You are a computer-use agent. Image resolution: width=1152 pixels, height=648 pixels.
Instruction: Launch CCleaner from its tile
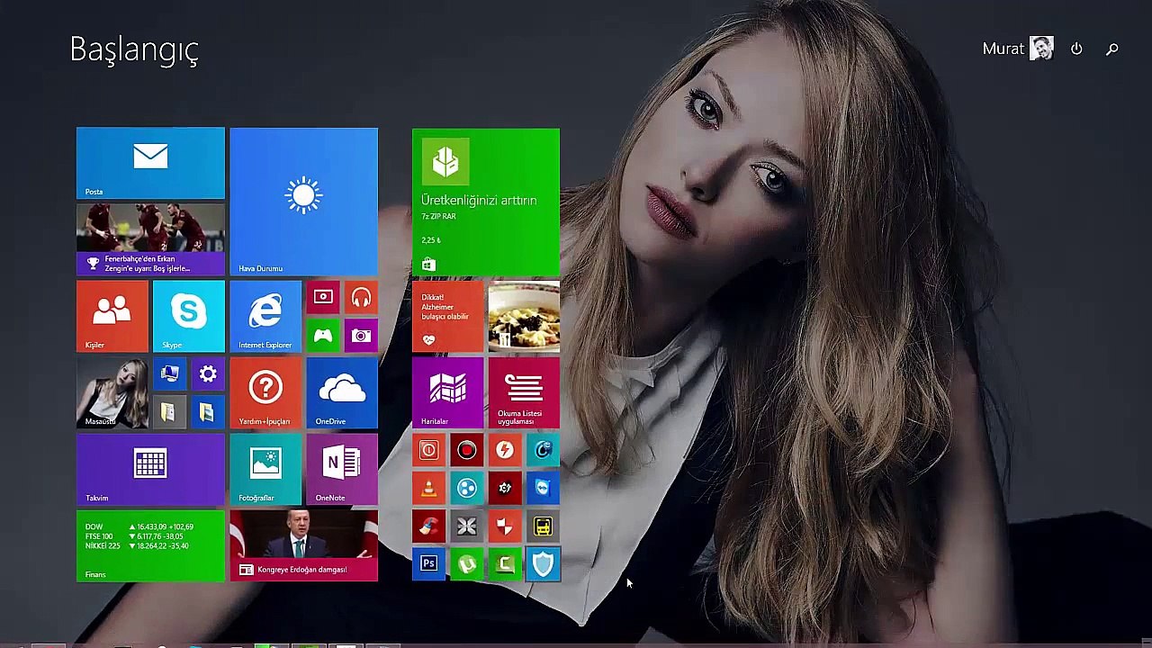[428, 526]
